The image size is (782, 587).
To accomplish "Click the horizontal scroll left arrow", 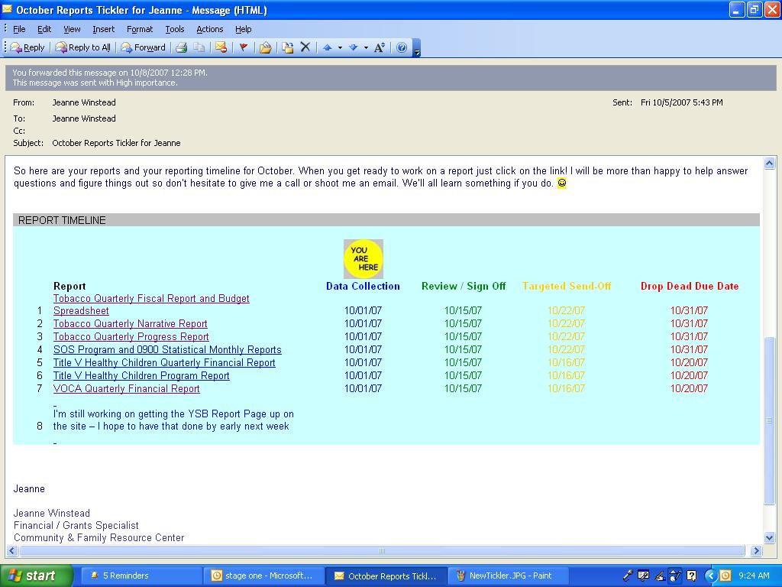I will 12,550.
